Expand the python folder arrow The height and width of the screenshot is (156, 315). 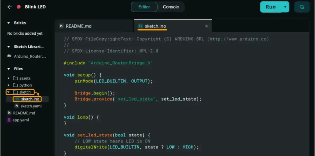coord(8,85)
